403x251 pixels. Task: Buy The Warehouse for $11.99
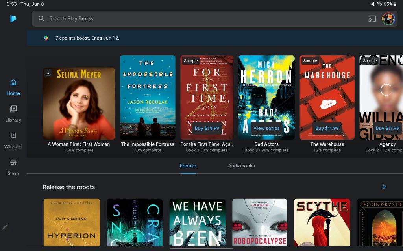(x=327, y=128)
